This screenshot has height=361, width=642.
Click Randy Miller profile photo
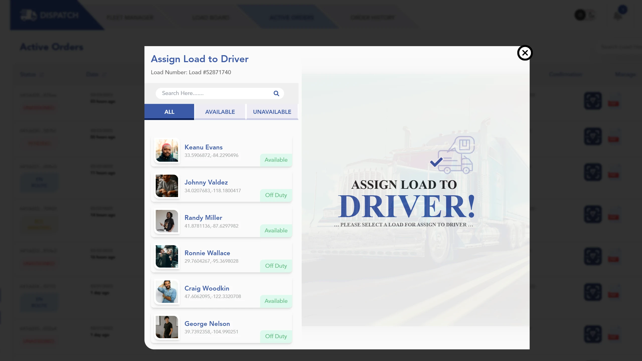pyautogui.click(x=167, y=221)
